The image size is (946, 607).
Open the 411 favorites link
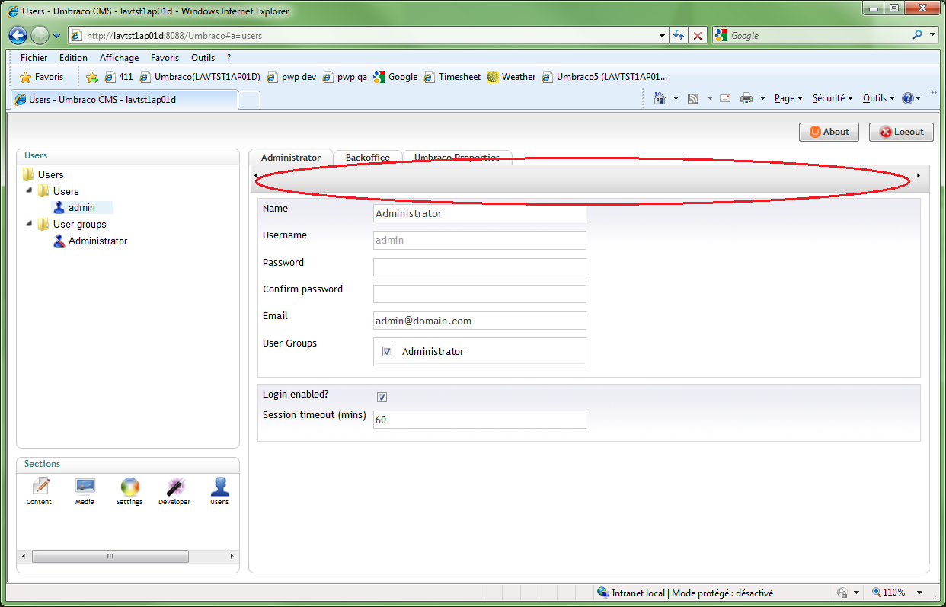point(119,77)
